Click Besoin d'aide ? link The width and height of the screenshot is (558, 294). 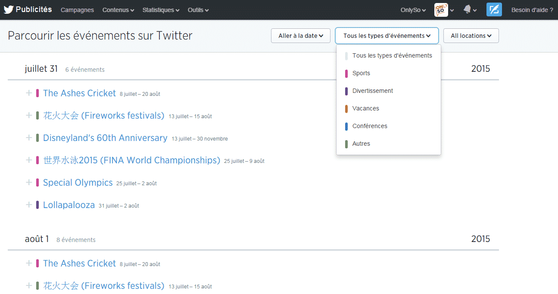(x=532, y=10)
